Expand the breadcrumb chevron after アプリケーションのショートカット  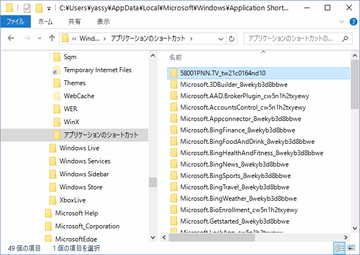(191, 39)
